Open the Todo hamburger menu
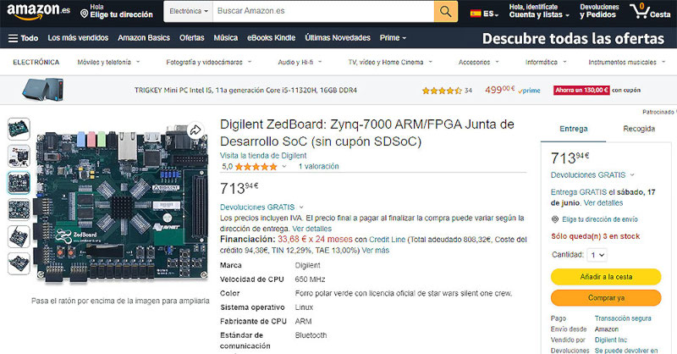Image resolution: width=677 pixels, height=354 pixels. 23,38
